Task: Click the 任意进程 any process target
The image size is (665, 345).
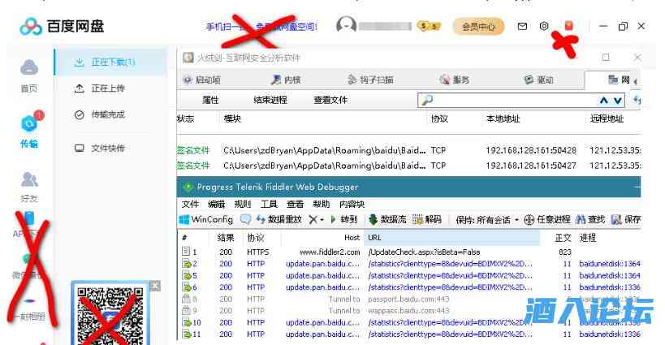Action: 547,219
